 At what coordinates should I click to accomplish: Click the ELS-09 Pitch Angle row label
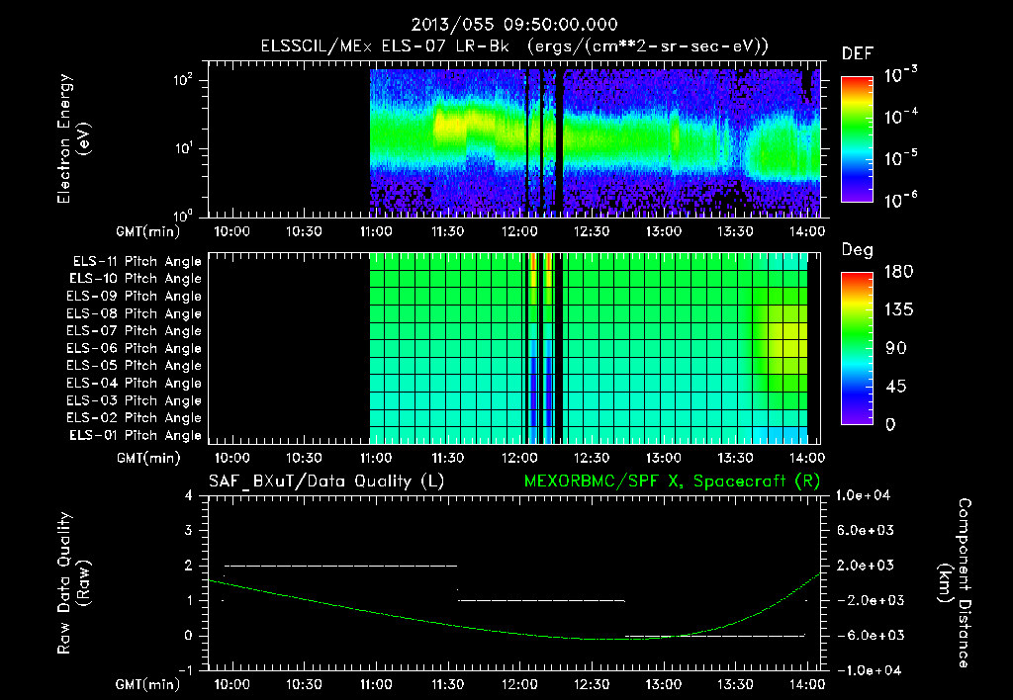pos(134,297)
